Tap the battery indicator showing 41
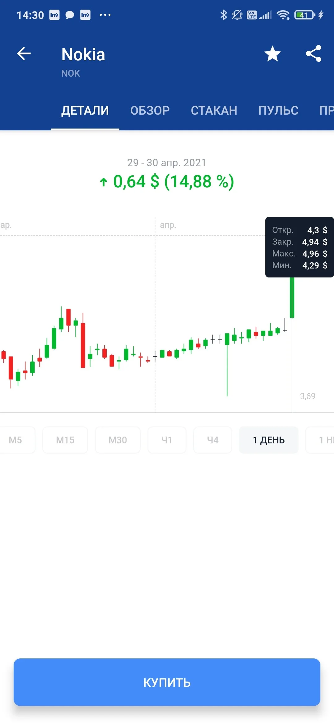 tap(305, 15)
